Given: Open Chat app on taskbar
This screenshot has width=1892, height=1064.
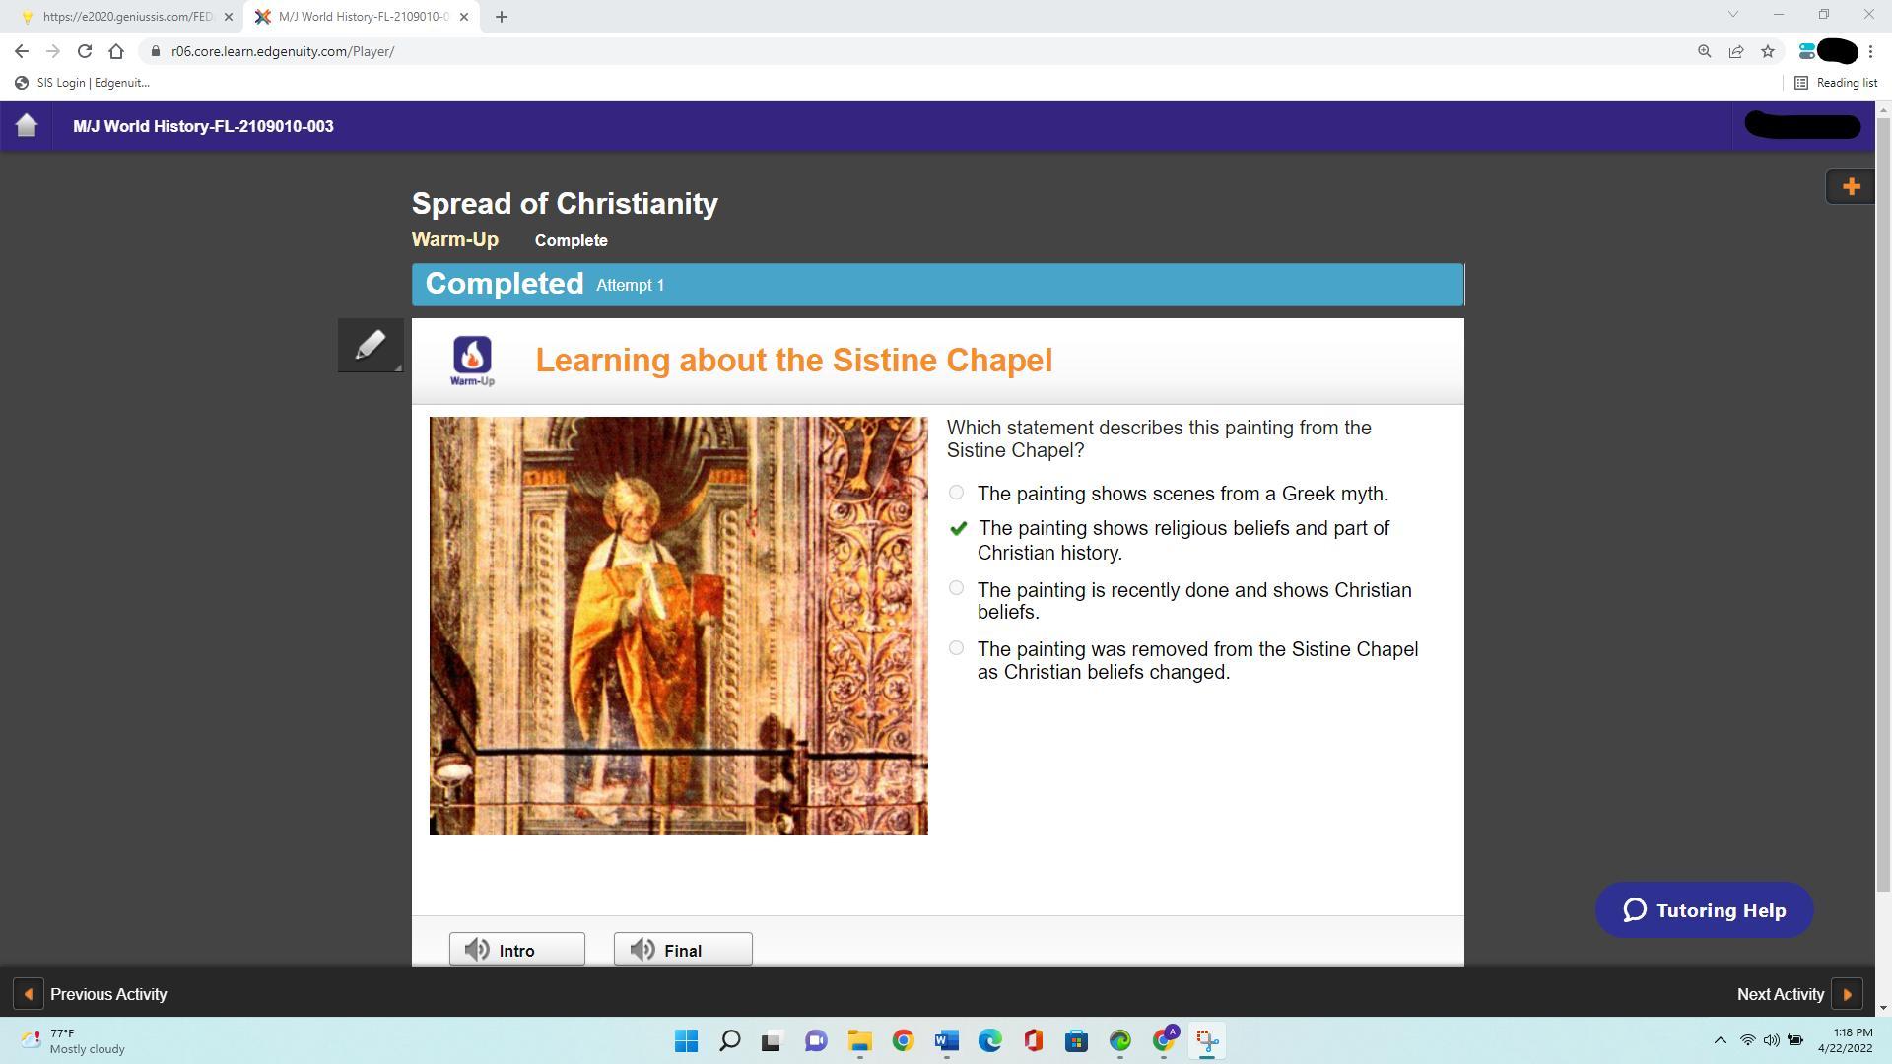Looking at the screenshot, I should (817, 1040).
